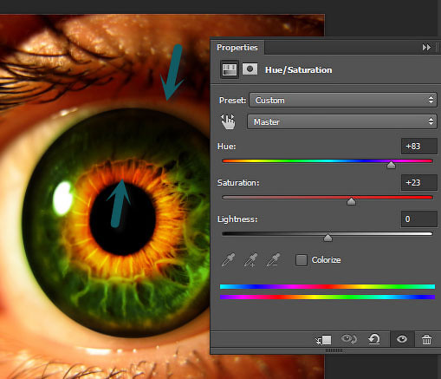Open the Master channel dropdown
This screenshot has width=441, height=379.
click(x=342, y=121)
